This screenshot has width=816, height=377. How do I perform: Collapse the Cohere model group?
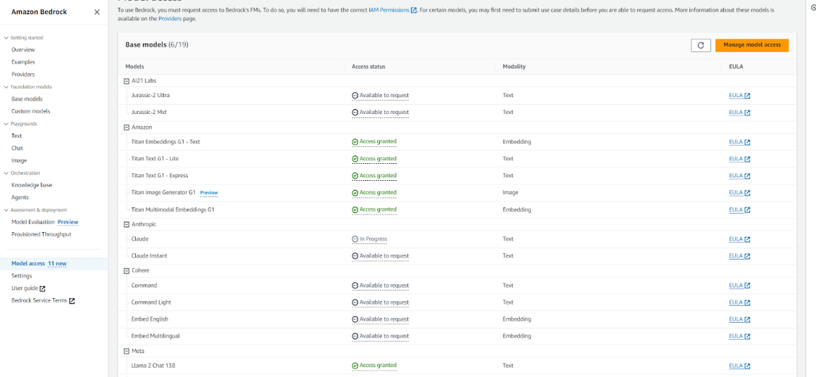coord(127,271)
